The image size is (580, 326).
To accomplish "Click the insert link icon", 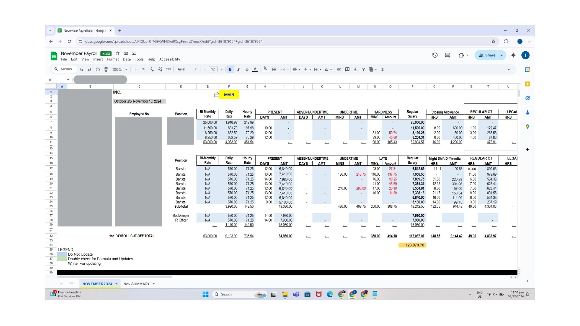I will click(339, 69).
